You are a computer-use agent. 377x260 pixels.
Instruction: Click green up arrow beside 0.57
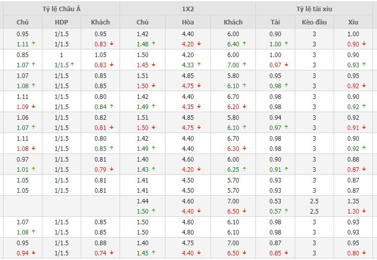pyautogui.click(x=286, y=211)
